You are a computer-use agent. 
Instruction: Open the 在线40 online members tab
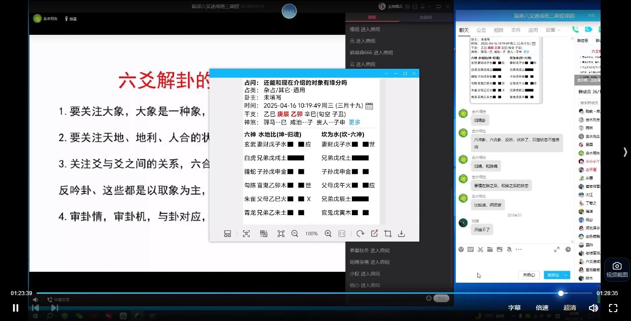[x=426, y=17]
